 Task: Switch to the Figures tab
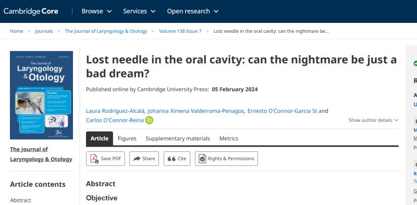(x=127, y=138)
